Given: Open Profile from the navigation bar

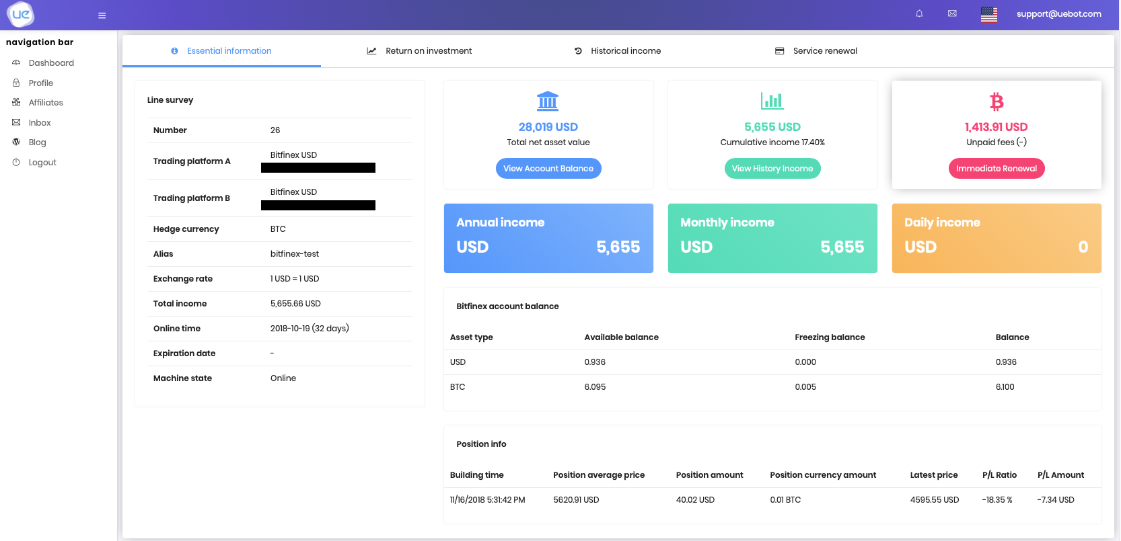Looking at the screenshot, I should tap(41, 83).
